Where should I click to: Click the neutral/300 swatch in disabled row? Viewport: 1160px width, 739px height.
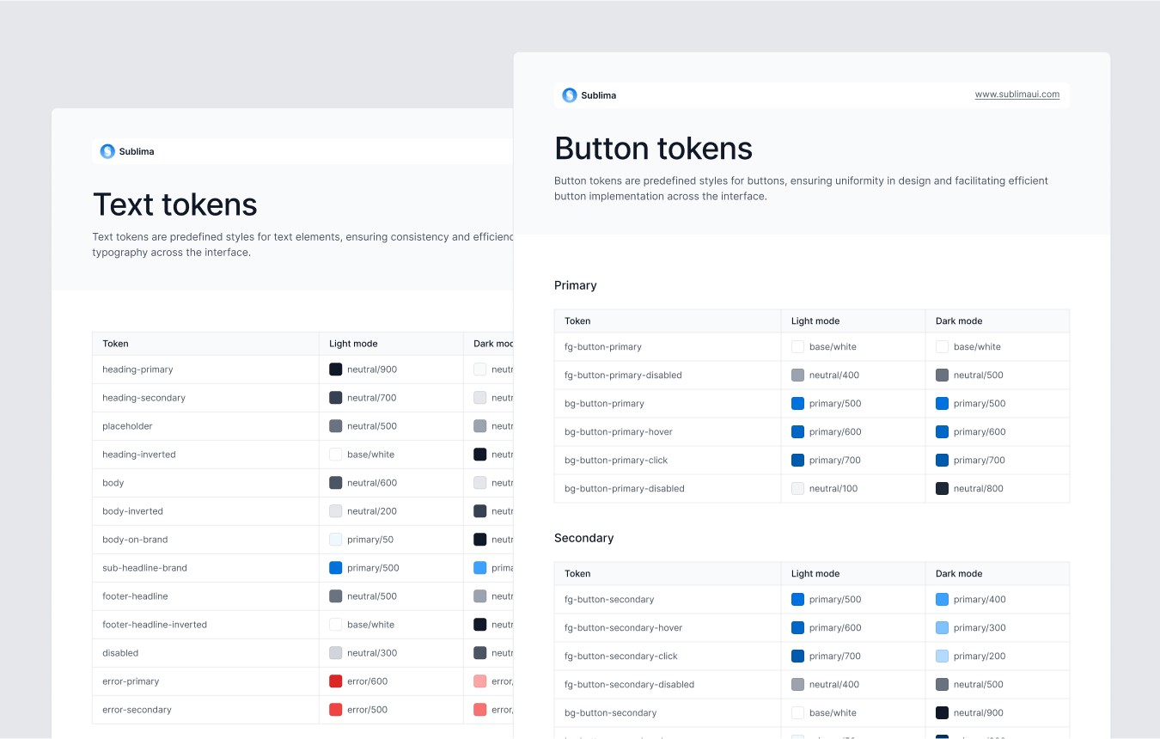pos(335,653)
